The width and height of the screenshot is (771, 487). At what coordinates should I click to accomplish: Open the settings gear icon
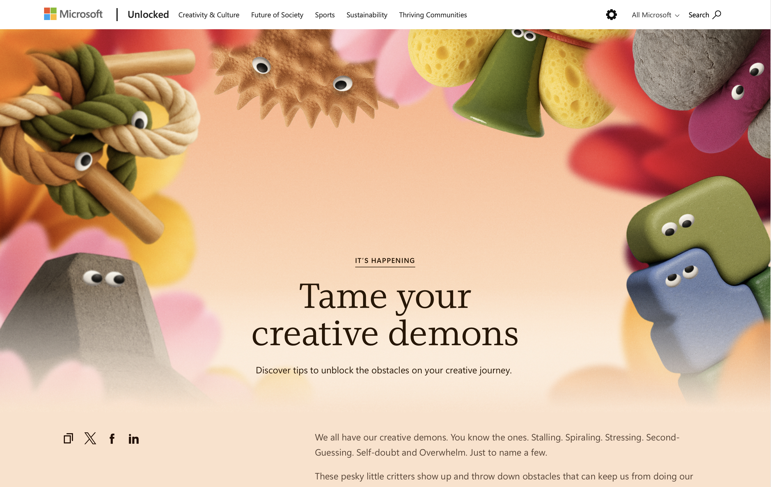click(611, 15)
